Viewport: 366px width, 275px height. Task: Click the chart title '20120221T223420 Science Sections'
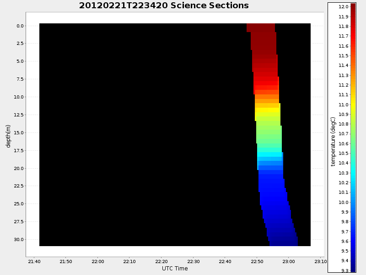click(164, 5)
